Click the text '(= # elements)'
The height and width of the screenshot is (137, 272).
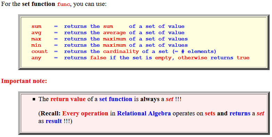tap(194, 52)
